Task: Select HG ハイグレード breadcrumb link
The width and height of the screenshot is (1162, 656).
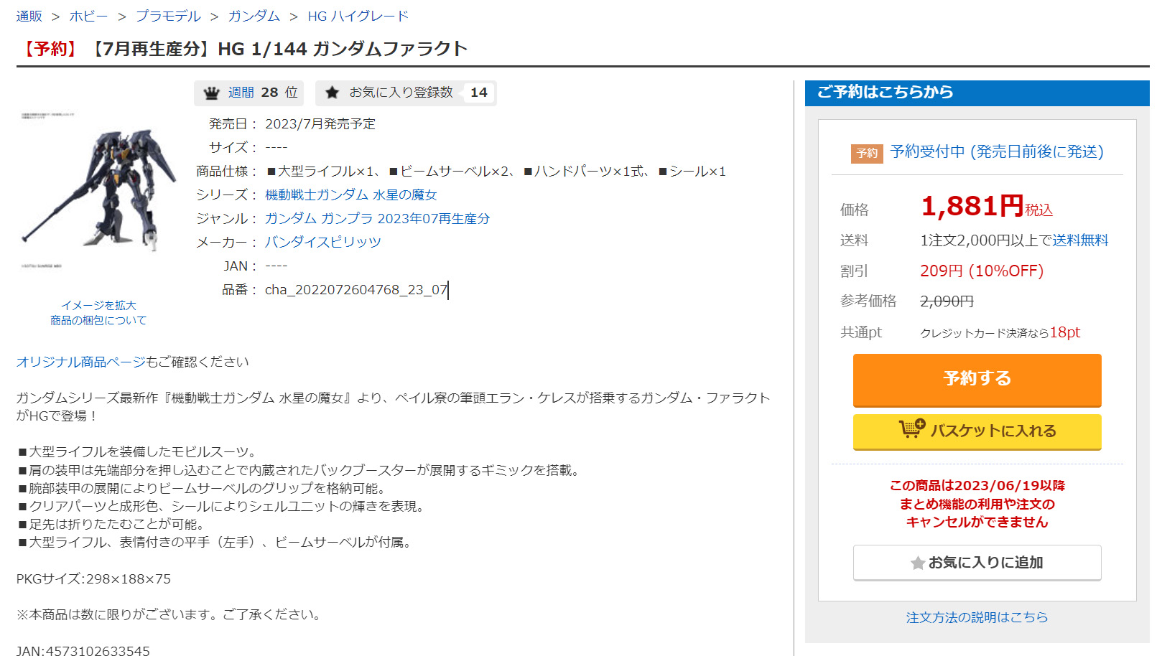Action: click(x=358, y=16)
